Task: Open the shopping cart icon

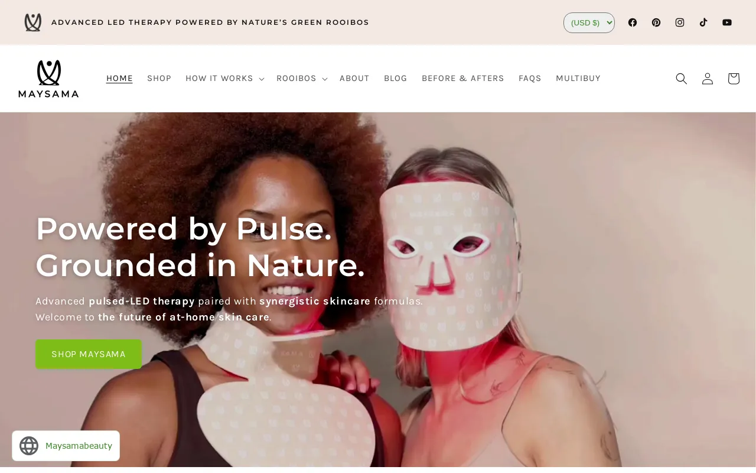Action: point(734,79)
